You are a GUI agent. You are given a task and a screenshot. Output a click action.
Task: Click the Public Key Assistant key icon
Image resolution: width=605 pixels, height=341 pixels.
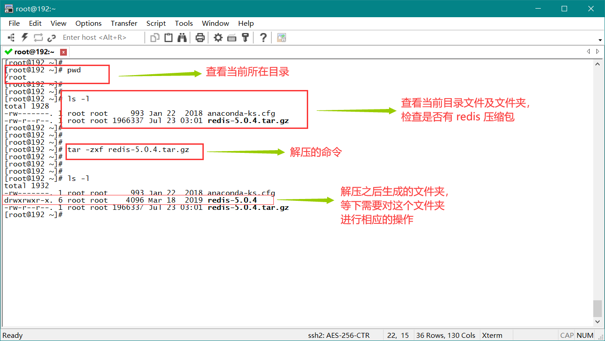[245, 38]
